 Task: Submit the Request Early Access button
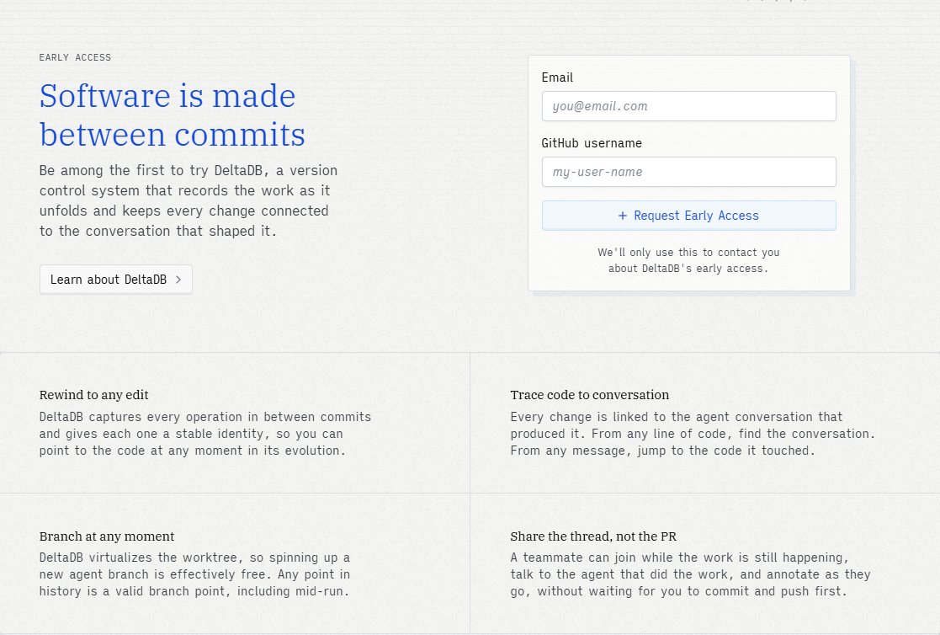tap(689, 216)
